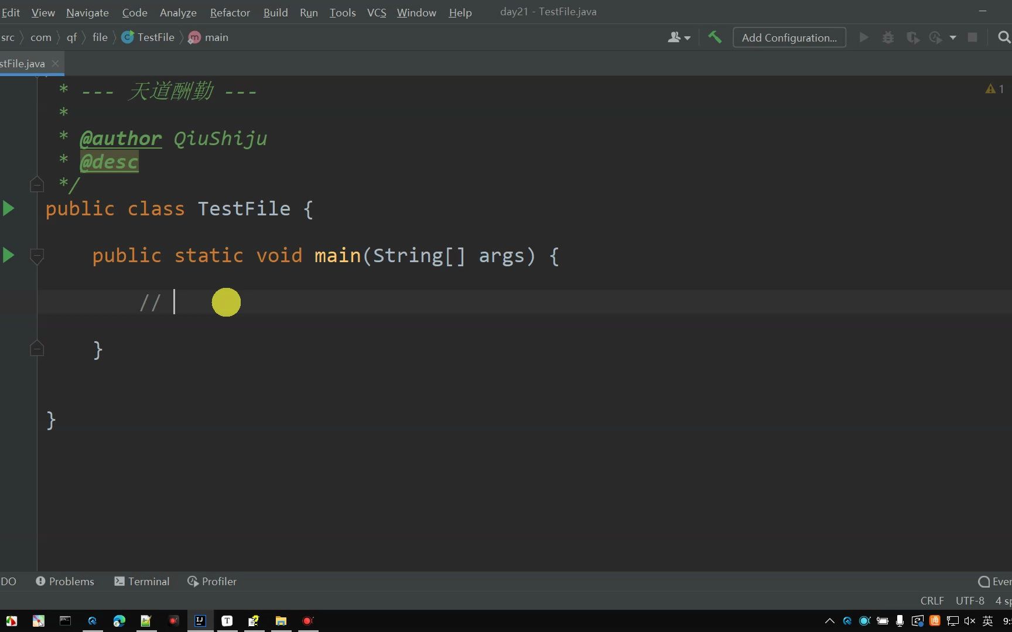Select the TestFile.java editor tab
Screen dimensions: 1012x632
tap(22, 63)
